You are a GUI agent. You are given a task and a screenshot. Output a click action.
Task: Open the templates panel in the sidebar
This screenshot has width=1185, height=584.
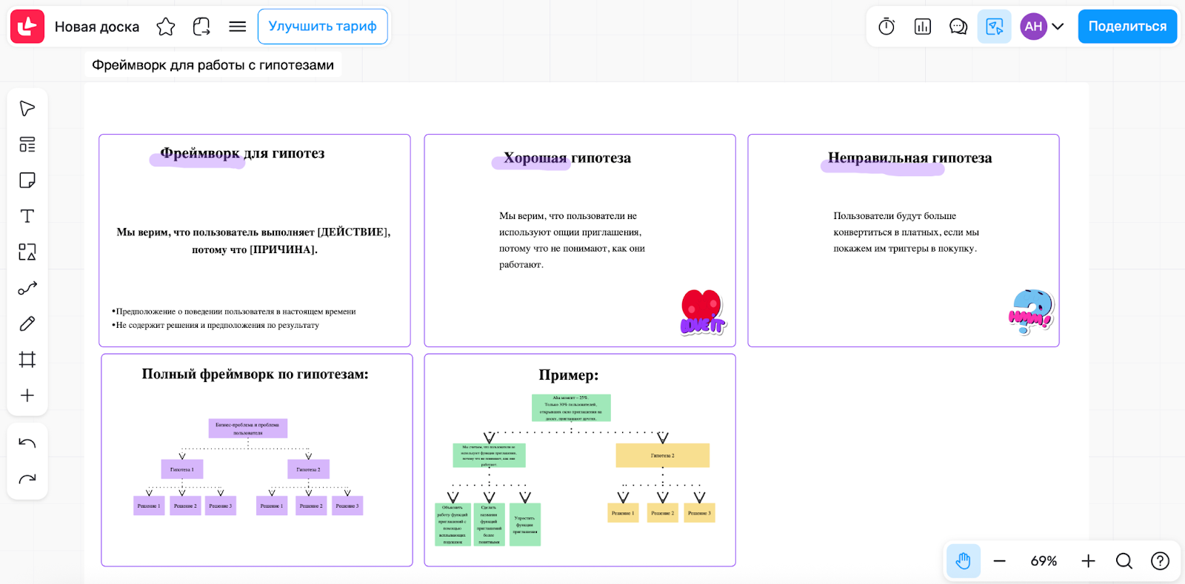[27, 144]
